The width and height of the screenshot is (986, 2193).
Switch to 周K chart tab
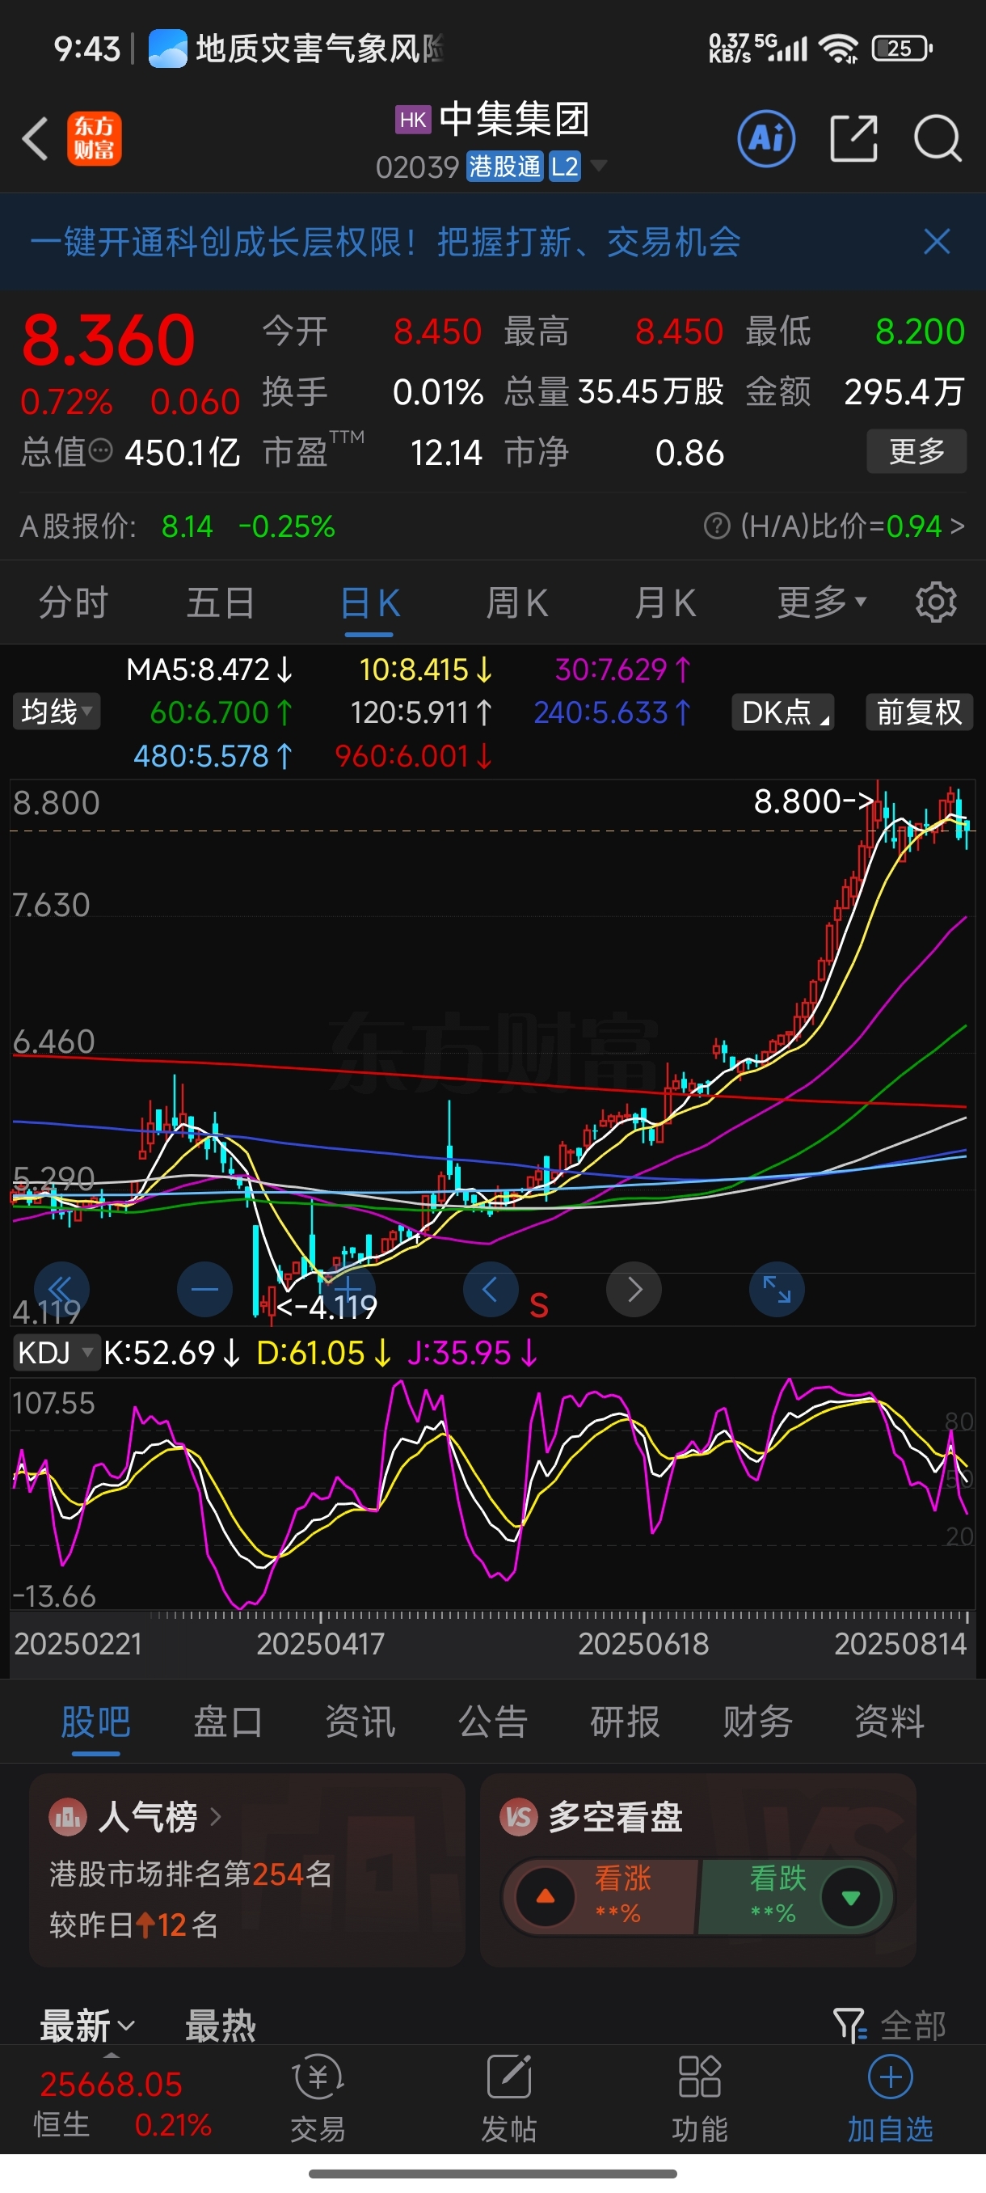point(516,602)
